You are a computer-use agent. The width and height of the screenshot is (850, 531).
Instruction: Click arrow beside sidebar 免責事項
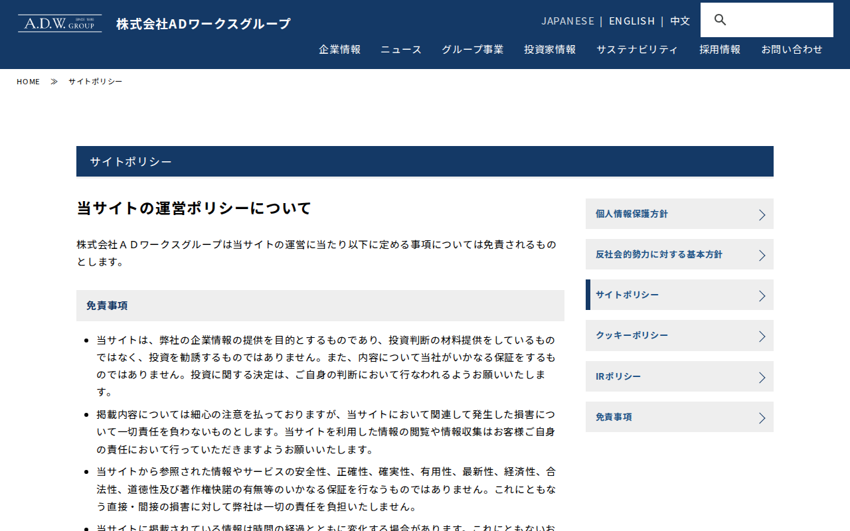click(x=762, y=418)
